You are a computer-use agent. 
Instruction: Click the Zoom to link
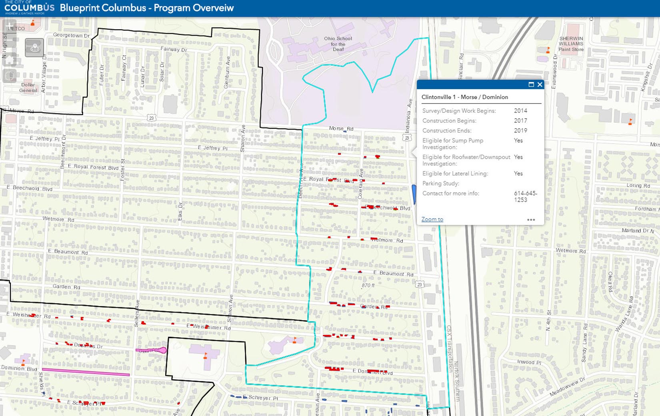(x=432, y=219)
